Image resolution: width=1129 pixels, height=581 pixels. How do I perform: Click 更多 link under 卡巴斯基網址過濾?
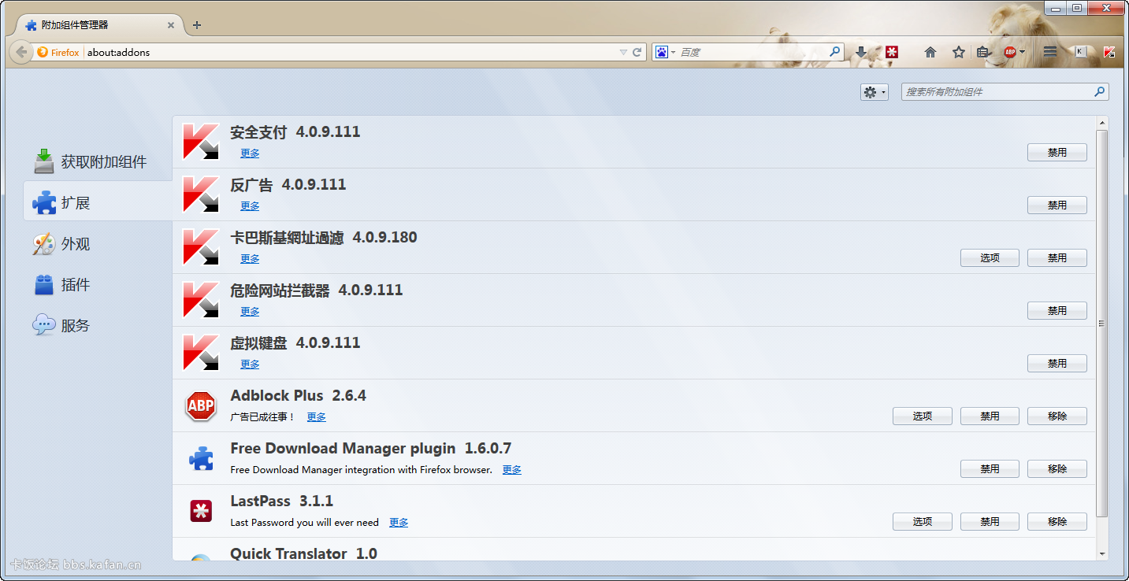250,259
